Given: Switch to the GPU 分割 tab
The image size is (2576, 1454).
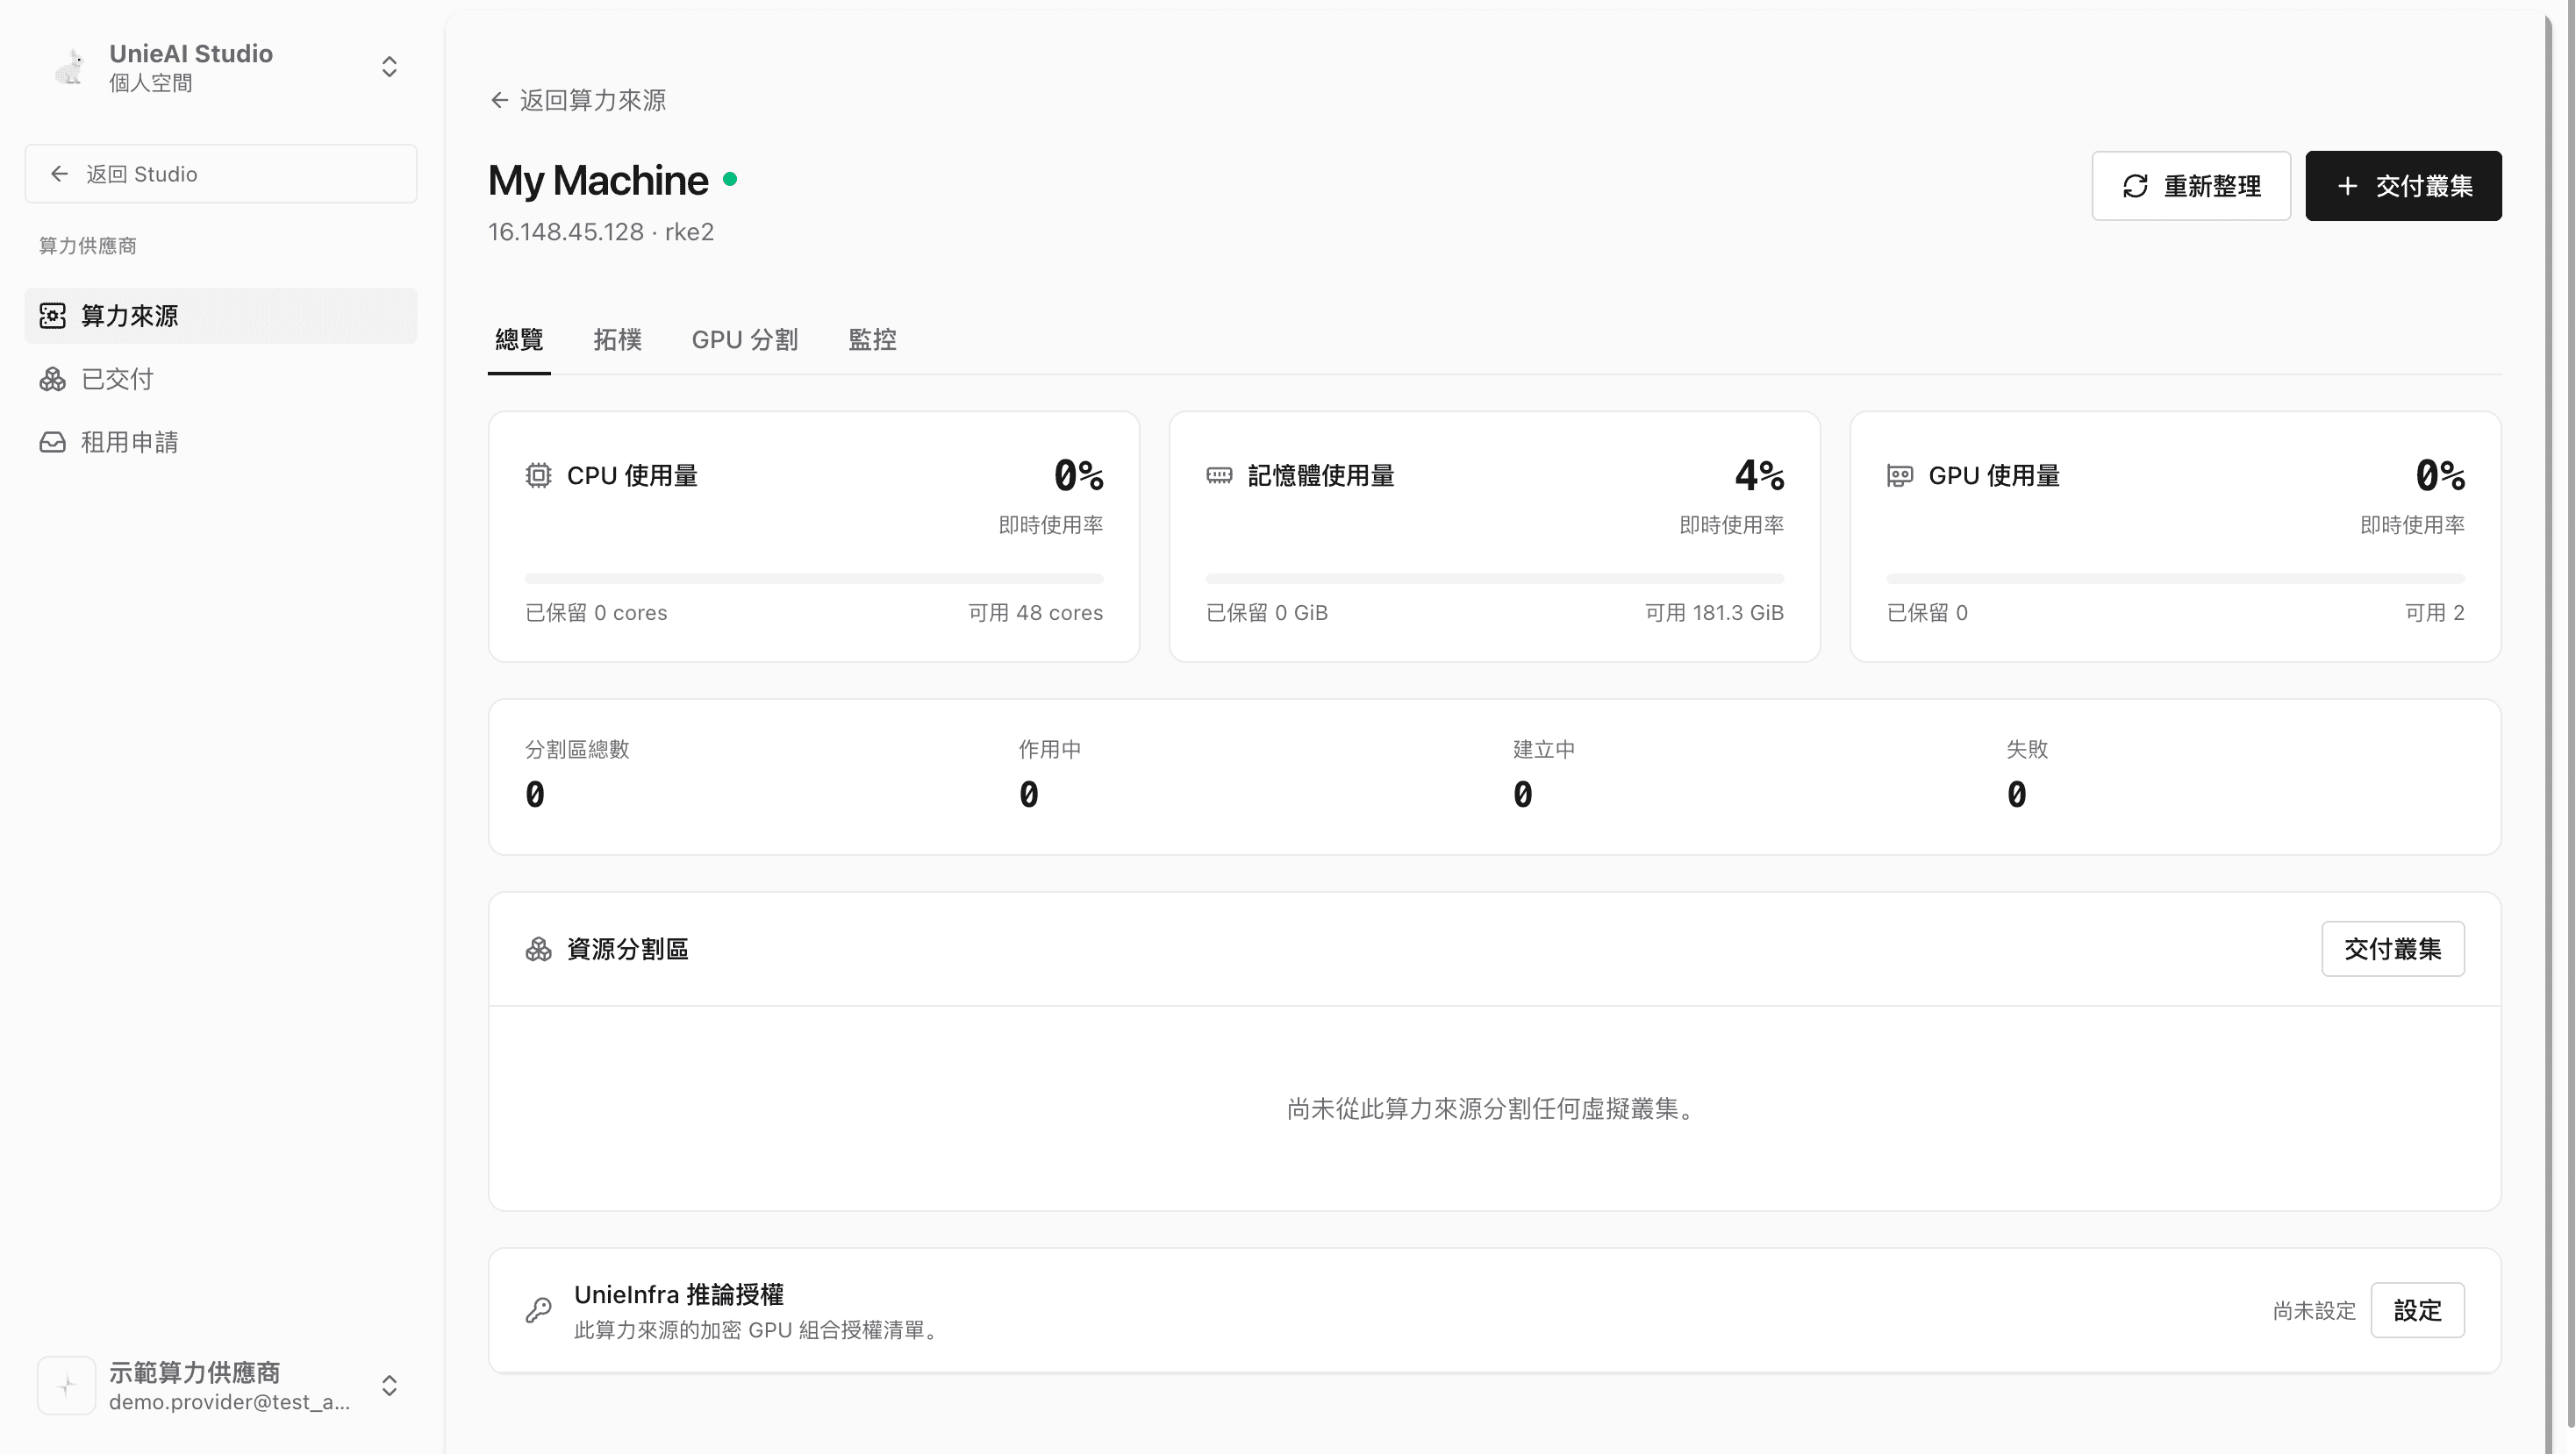Looking at the screenshot, I should coord(745,339).
